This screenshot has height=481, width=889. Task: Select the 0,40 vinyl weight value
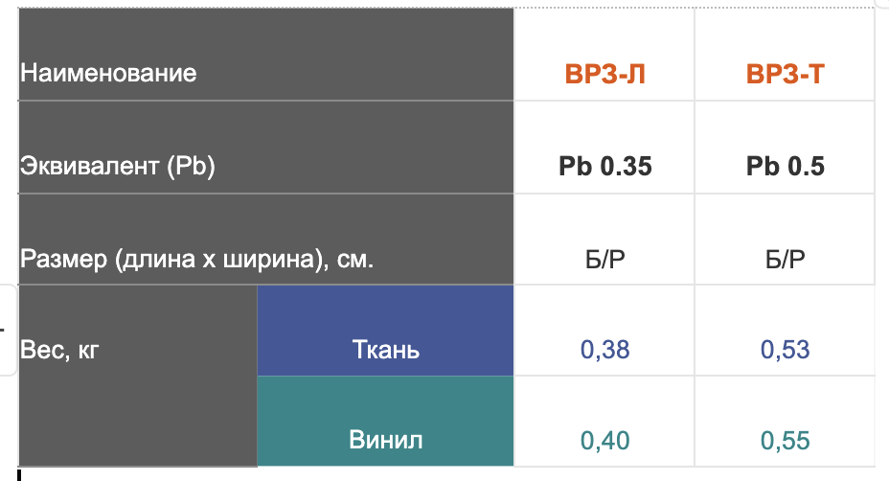(604, 441)
